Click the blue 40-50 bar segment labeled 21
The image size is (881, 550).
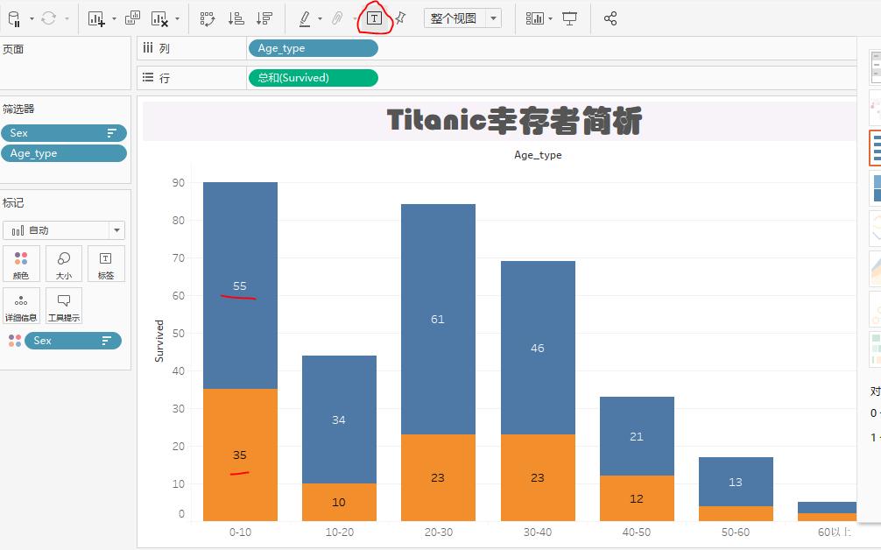(638, 436)
